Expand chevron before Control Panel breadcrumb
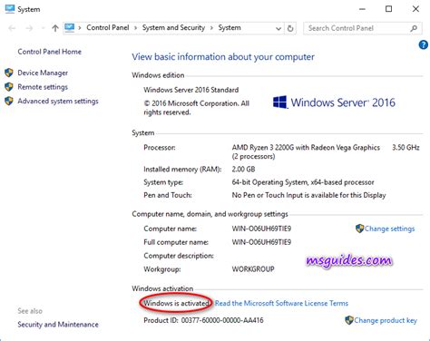 point(80,28)
